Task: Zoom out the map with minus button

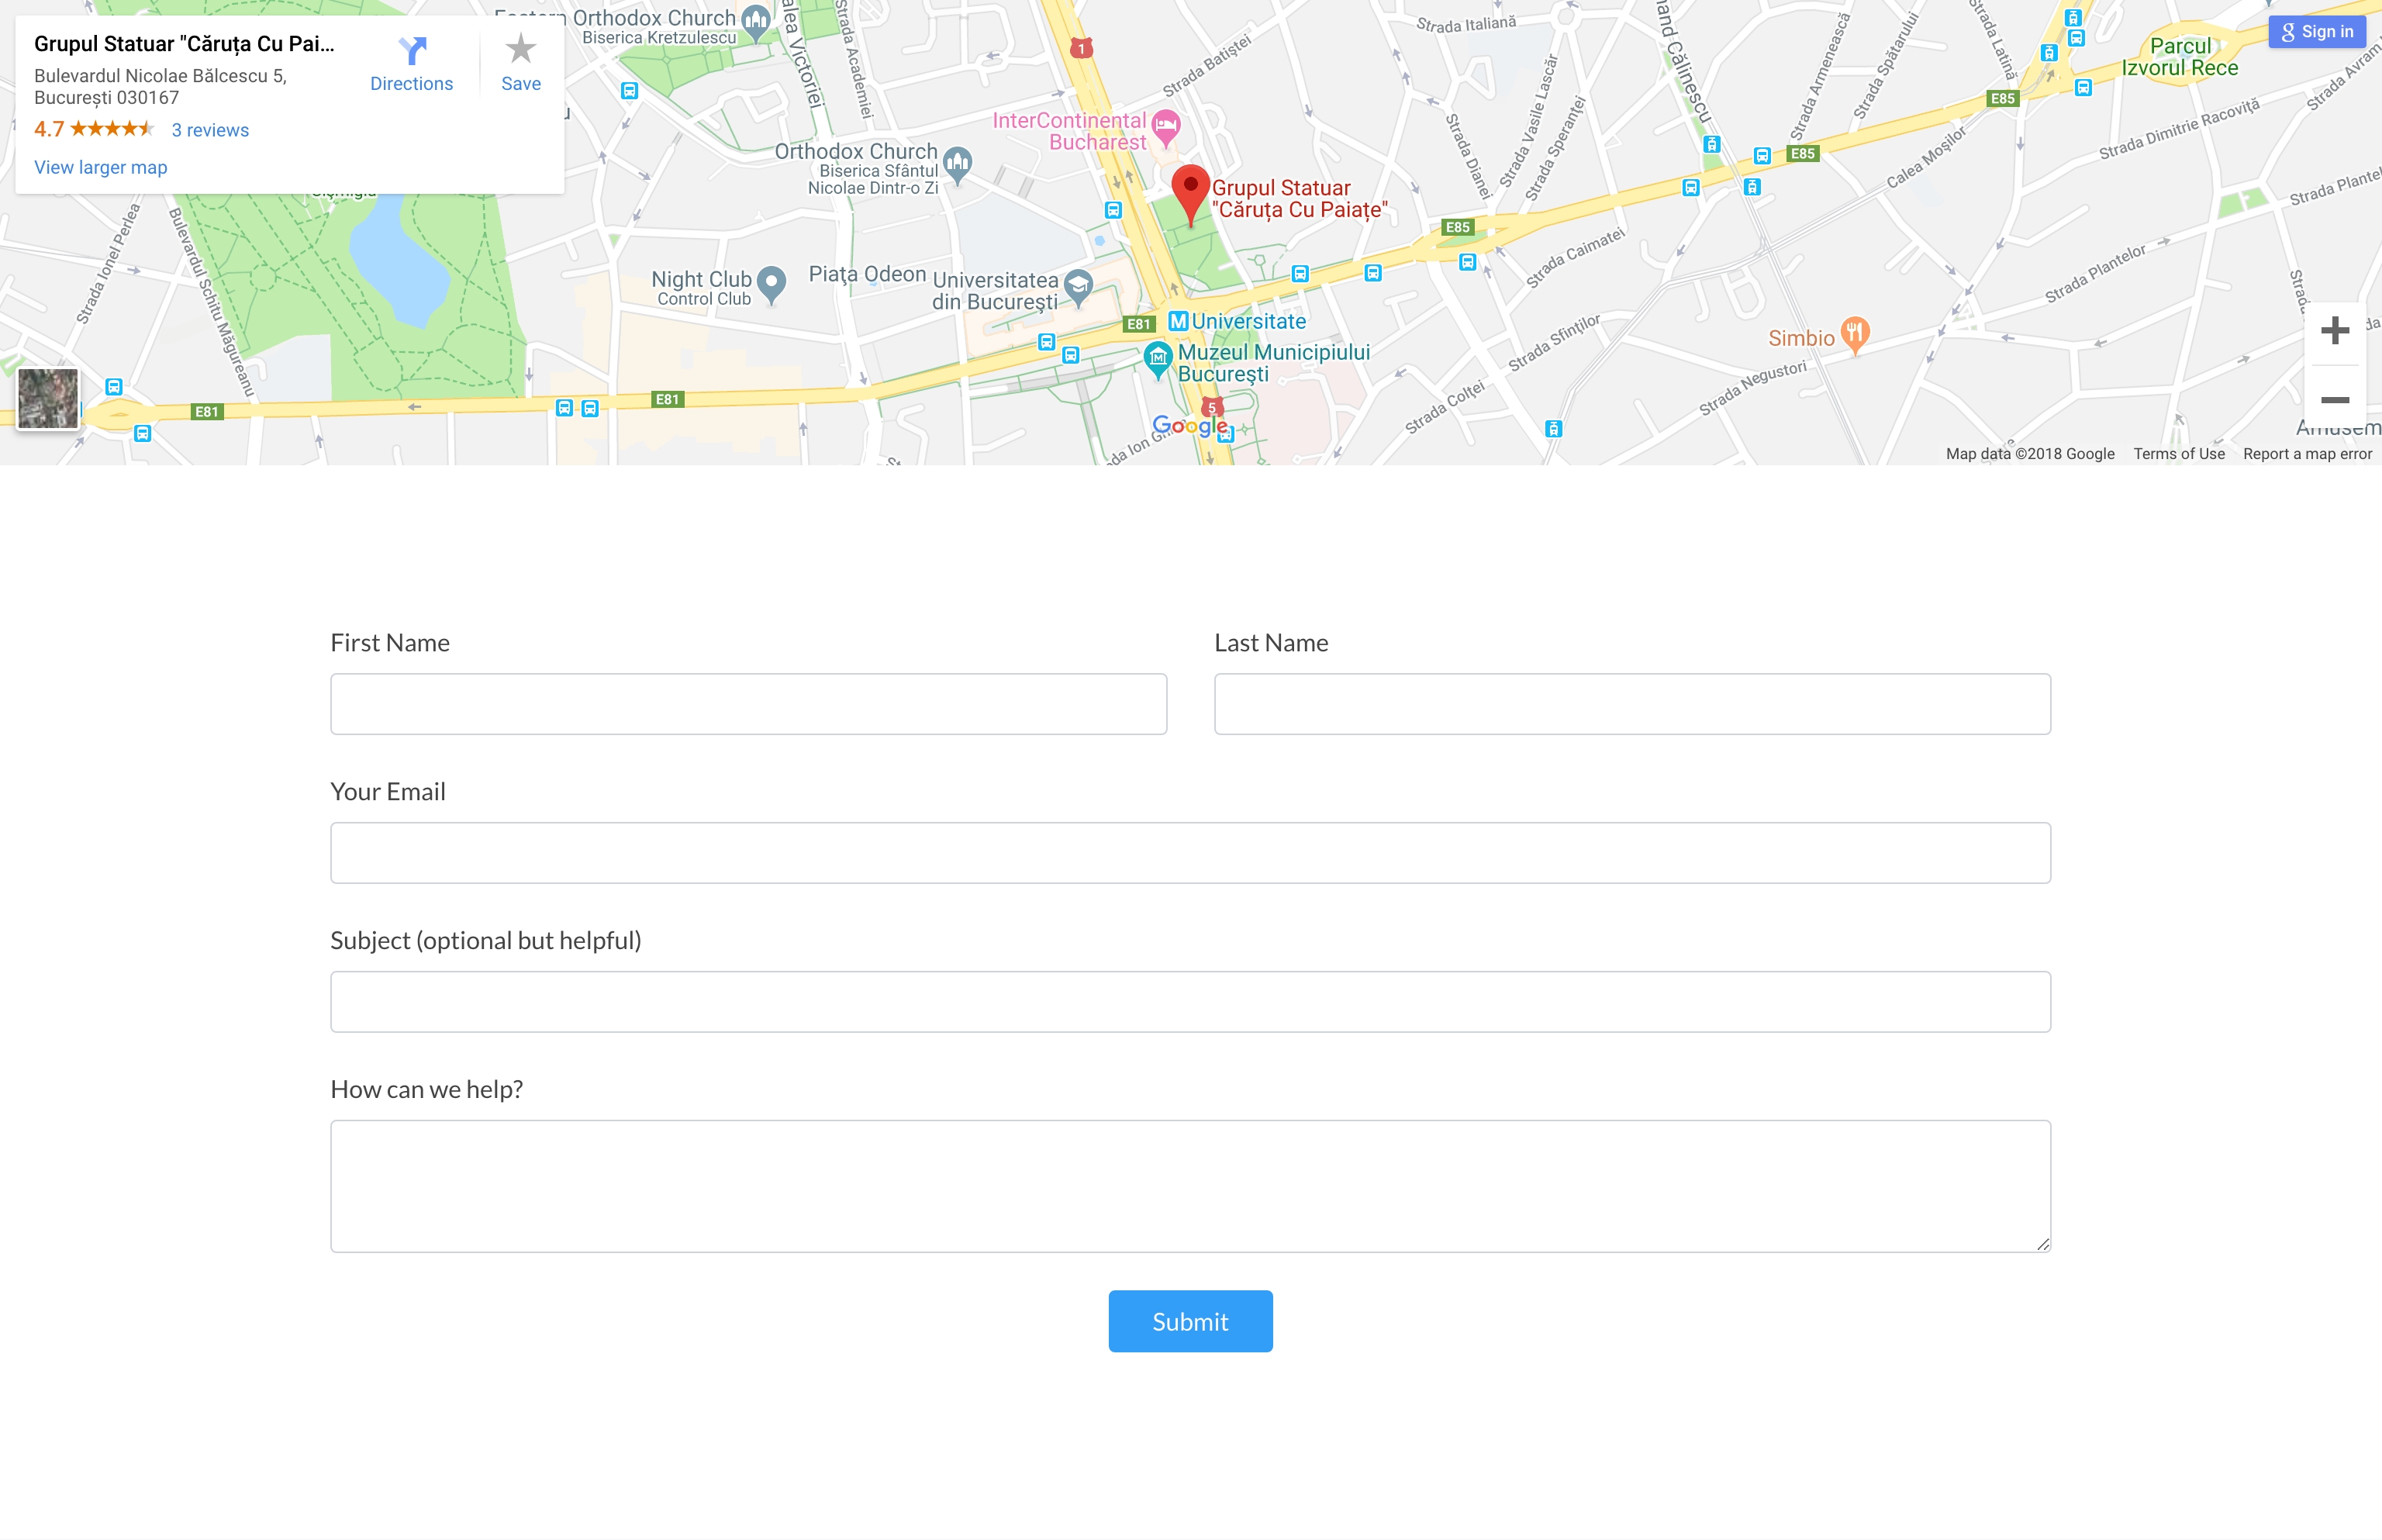Action: click(x=2334, y=400)
